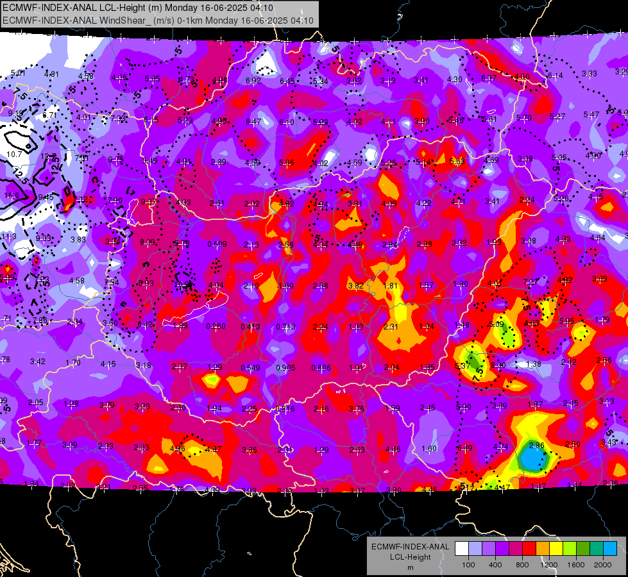Image resolution: width=628 pixels, height=577 pixels.
Task: Click the teal legend swatch
Action: (597, 548)
